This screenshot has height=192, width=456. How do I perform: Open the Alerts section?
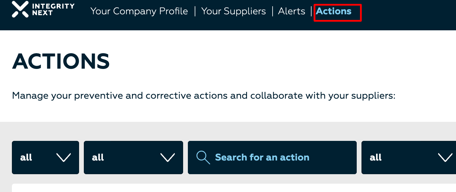pyautogui.click(x=291, y=11)
